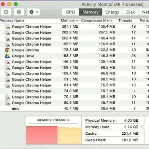This screenshot has width=149, height=149.
Task: Open the process Inspect info button
Action: pyautogui.click(x=19, y=12)
